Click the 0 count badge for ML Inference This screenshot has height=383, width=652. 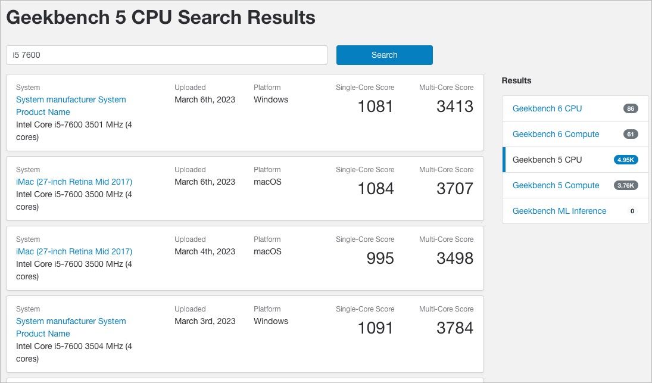point(632,211)
